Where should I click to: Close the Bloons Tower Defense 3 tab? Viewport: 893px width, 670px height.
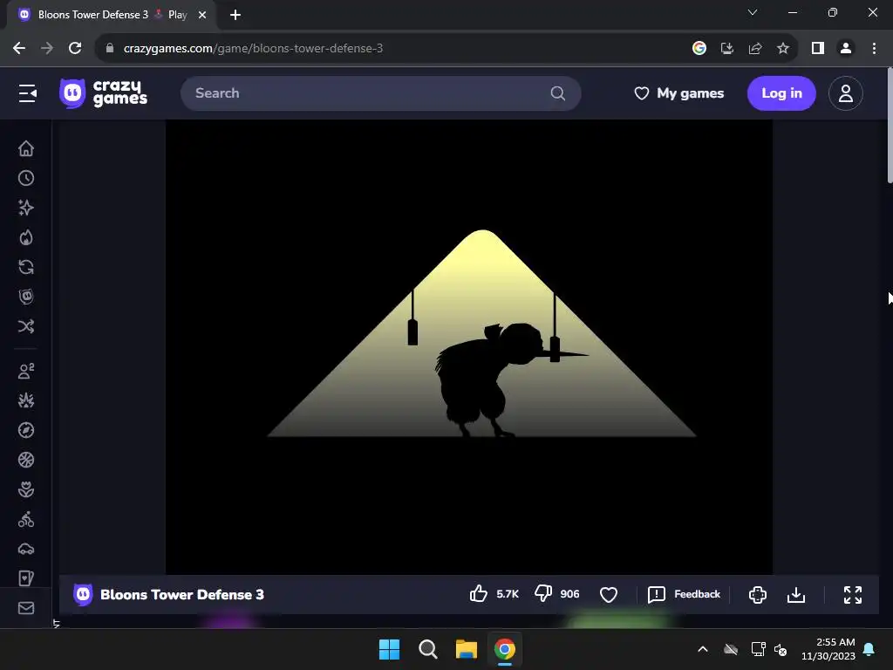[202, 15]
